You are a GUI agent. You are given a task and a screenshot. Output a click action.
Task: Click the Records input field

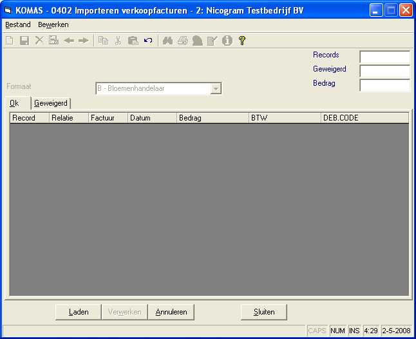point(385,57)
